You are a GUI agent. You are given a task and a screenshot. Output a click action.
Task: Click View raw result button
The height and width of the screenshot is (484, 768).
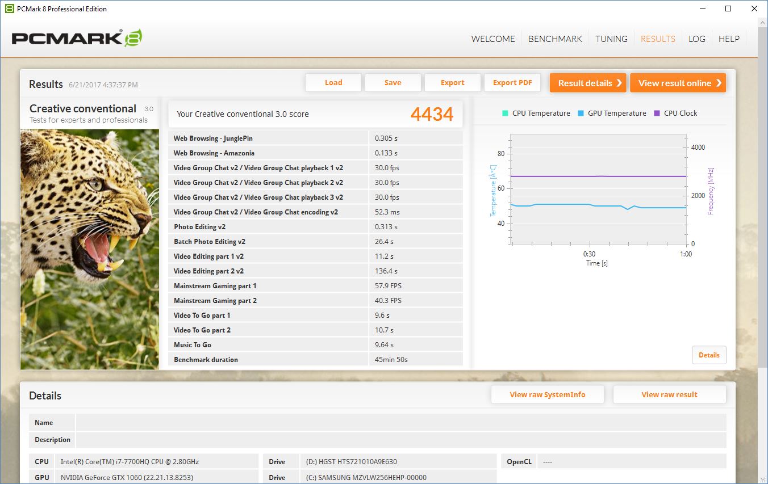coord(669,395)
